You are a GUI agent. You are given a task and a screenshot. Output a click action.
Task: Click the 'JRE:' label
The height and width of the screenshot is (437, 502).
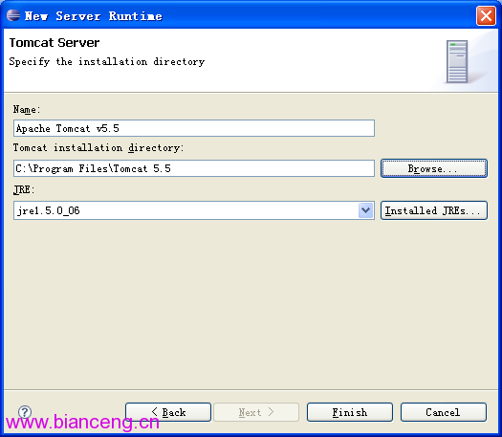(24, 189)
